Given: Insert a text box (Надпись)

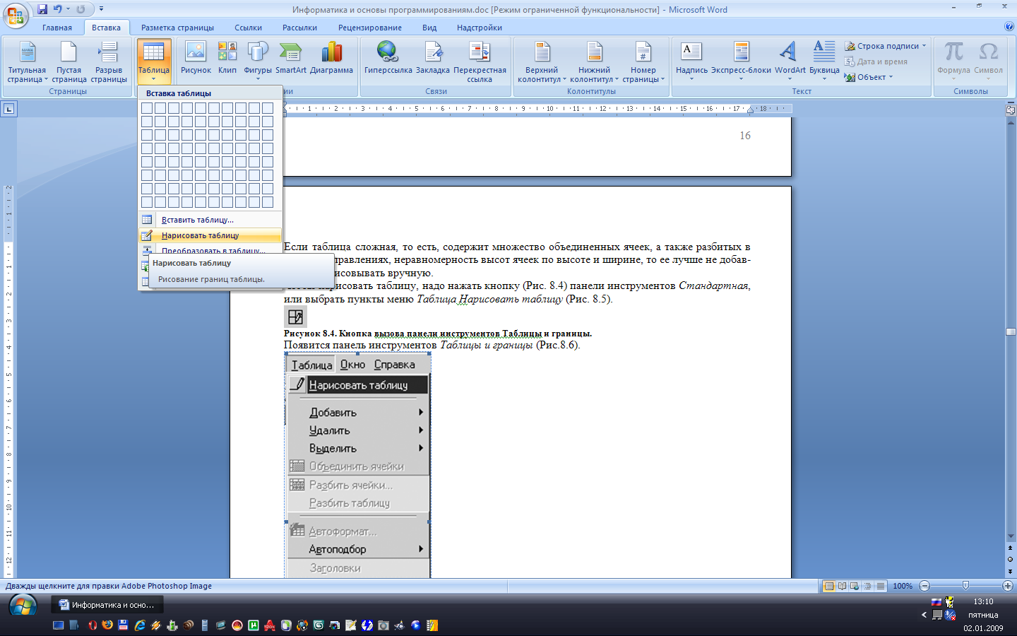Looking at the screenshot, I should click(x=691, y=61).
